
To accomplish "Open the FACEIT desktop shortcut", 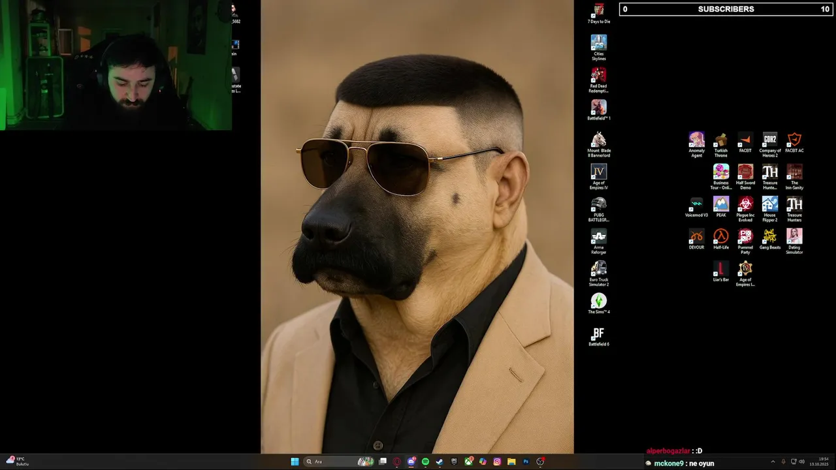I will [x=745, y=142].
